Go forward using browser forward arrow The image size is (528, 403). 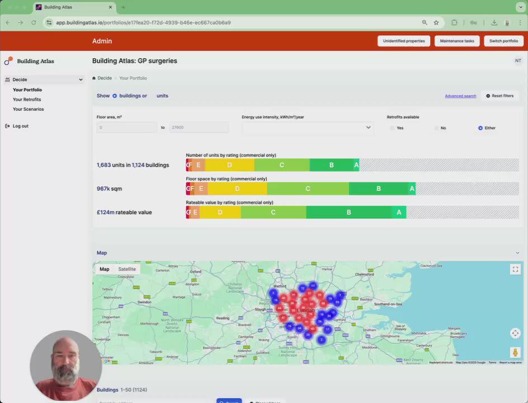21,22
